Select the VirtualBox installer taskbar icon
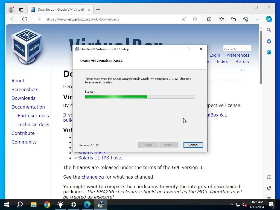Viewport: 280px width, 210px height. click(x=101, y=205)
